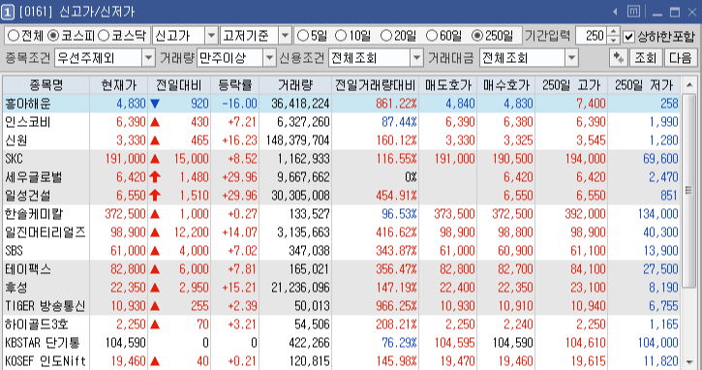
Task: Choose the 5일 period radio button
Action: coord(303,36)
